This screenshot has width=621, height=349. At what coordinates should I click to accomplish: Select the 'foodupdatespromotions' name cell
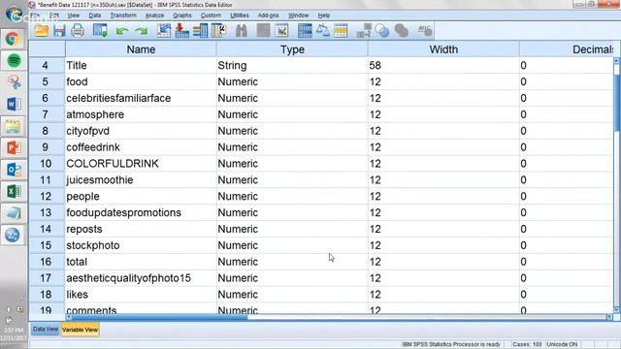[141, 212]
